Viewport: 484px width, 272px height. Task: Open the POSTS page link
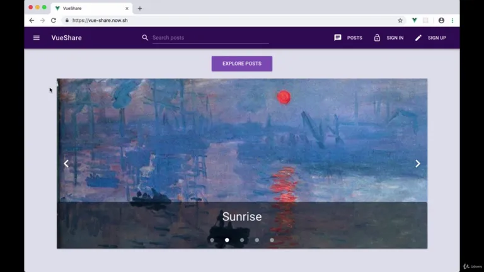[x=355, y=38]
